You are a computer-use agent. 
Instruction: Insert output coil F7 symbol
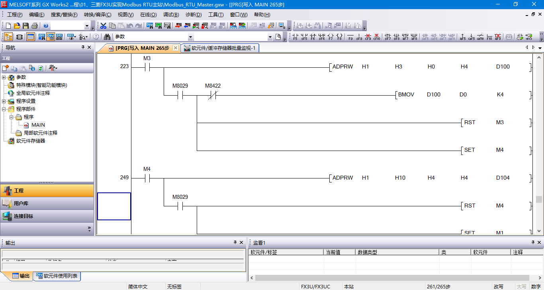point(330,37)
